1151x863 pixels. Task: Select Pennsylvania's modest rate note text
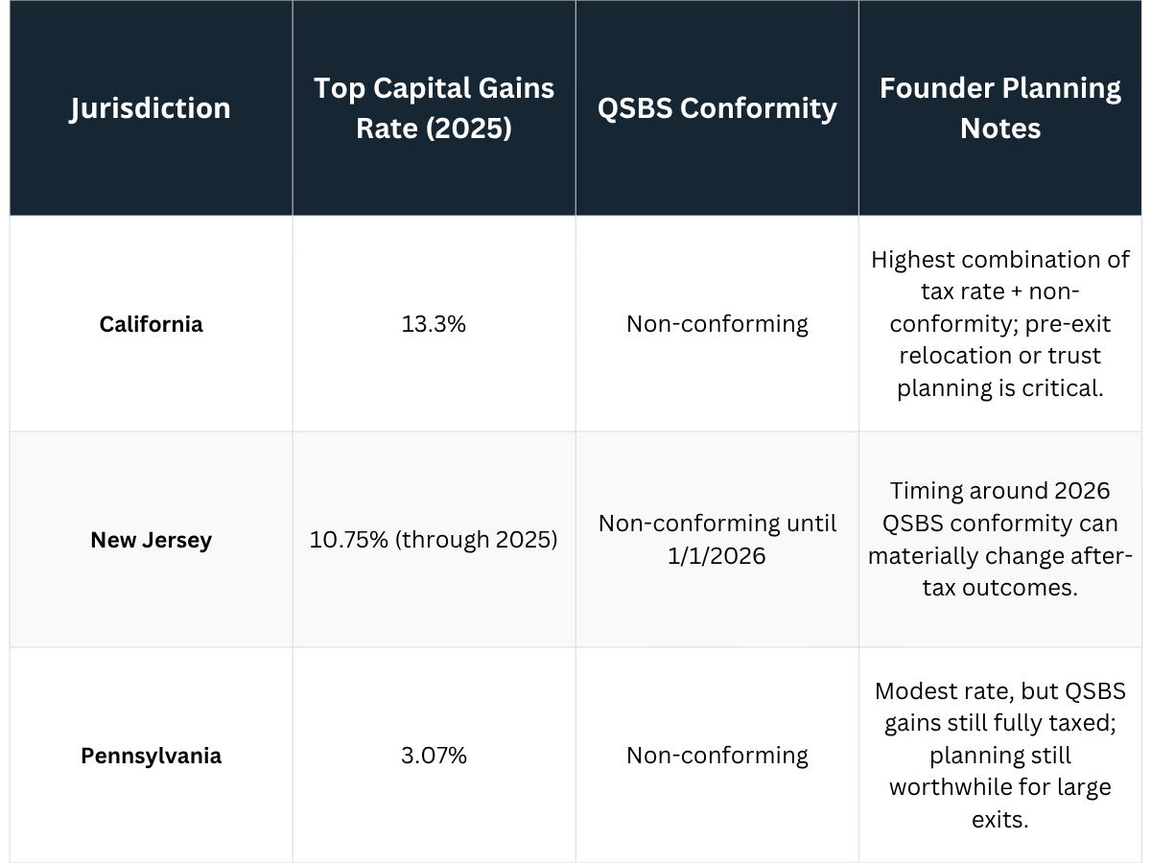point(1000,756)
